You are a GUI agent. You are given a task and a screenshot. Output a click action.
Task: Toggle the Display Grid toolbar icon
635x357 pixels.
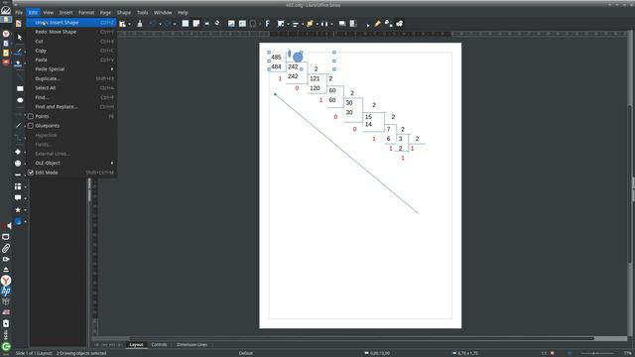186,24
